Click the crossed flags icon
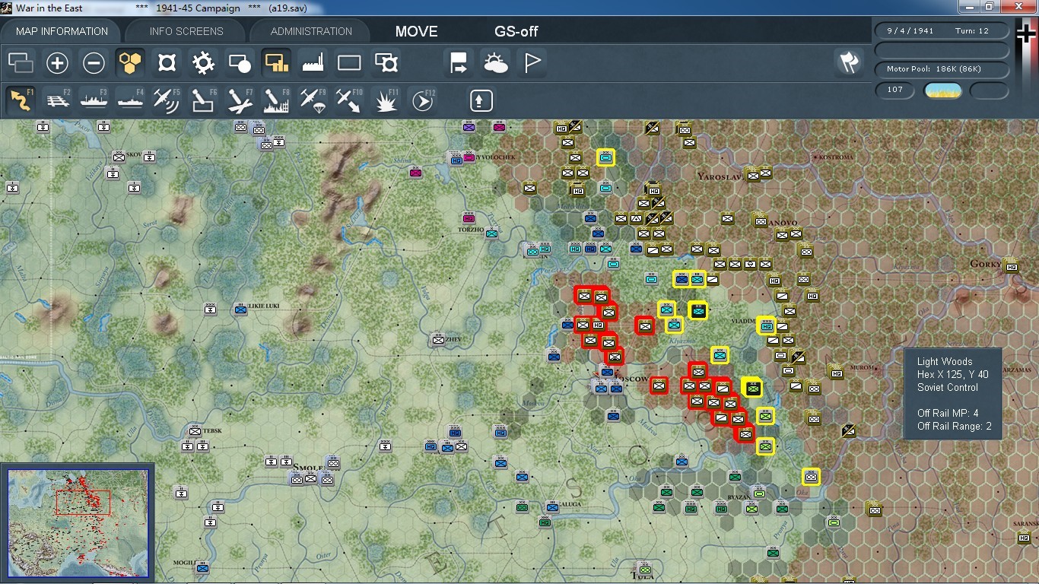This screenshot has height=584, width=1039. (849, 63)
